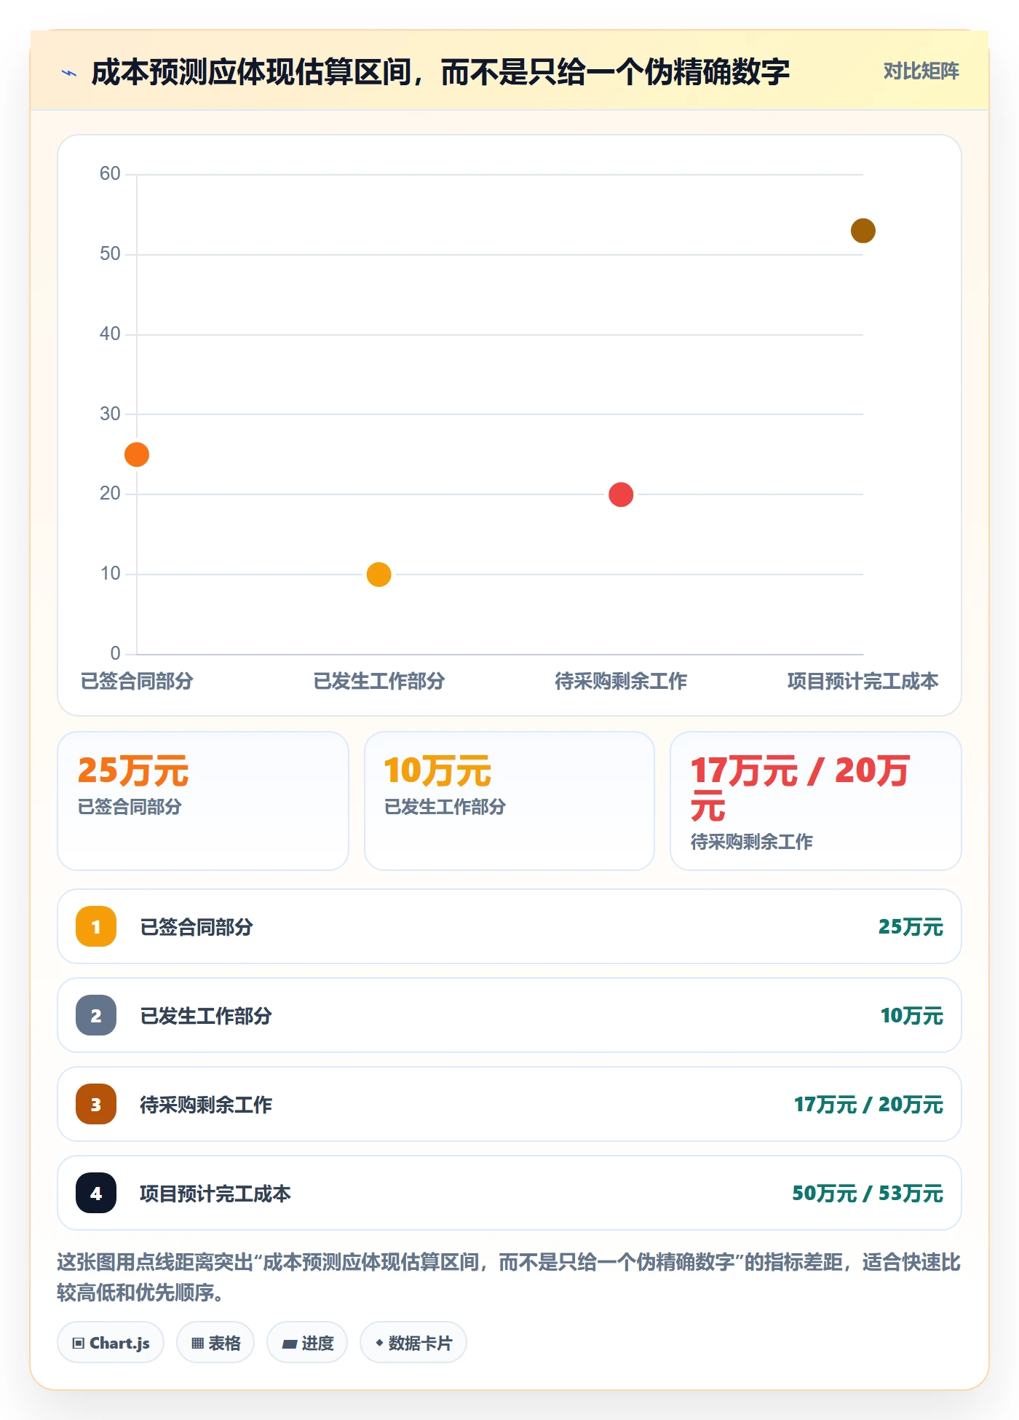Click the 17万元 / 20万元 value in list row
Screen dimensions: 1019x1420
point(868,1105)
